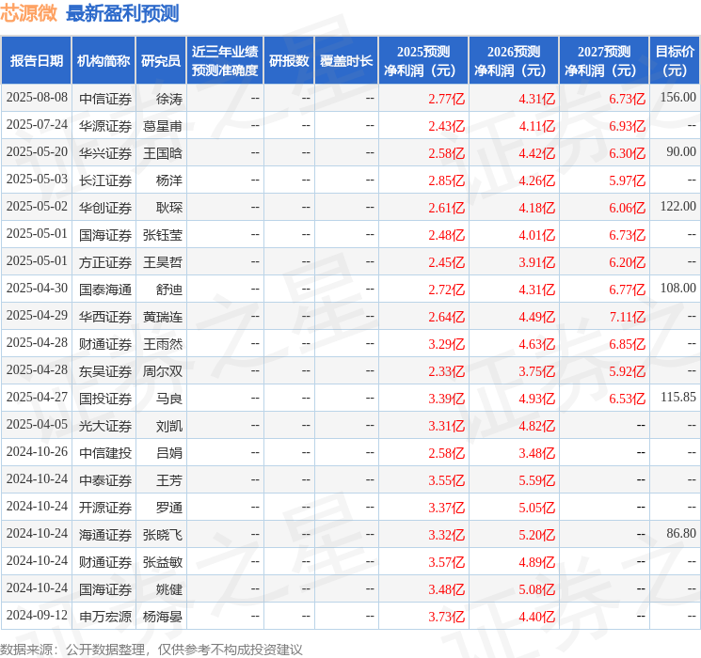Select 国泰海通 in the institution column
This screenshot has width=701, height=658.
click(105, 290)
